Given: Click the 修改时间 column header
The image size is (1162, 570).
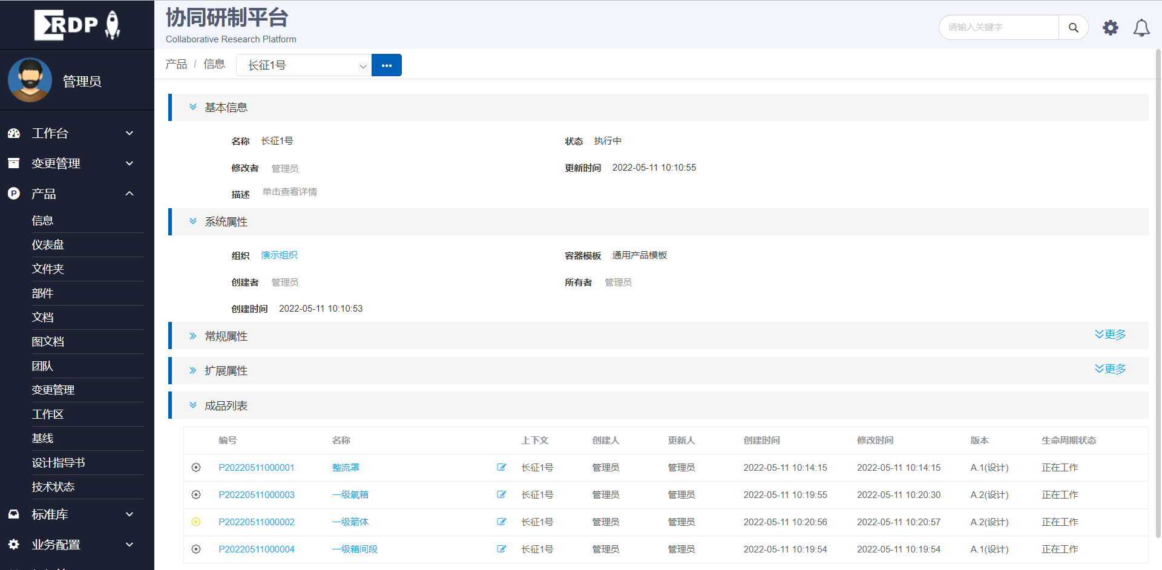Looking at the screenshot, I should click(x=875, y=441).
